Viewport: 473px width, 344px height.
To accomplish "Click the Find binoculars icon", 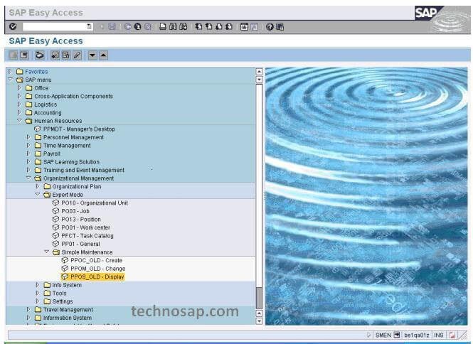I will tap(173, 27).
